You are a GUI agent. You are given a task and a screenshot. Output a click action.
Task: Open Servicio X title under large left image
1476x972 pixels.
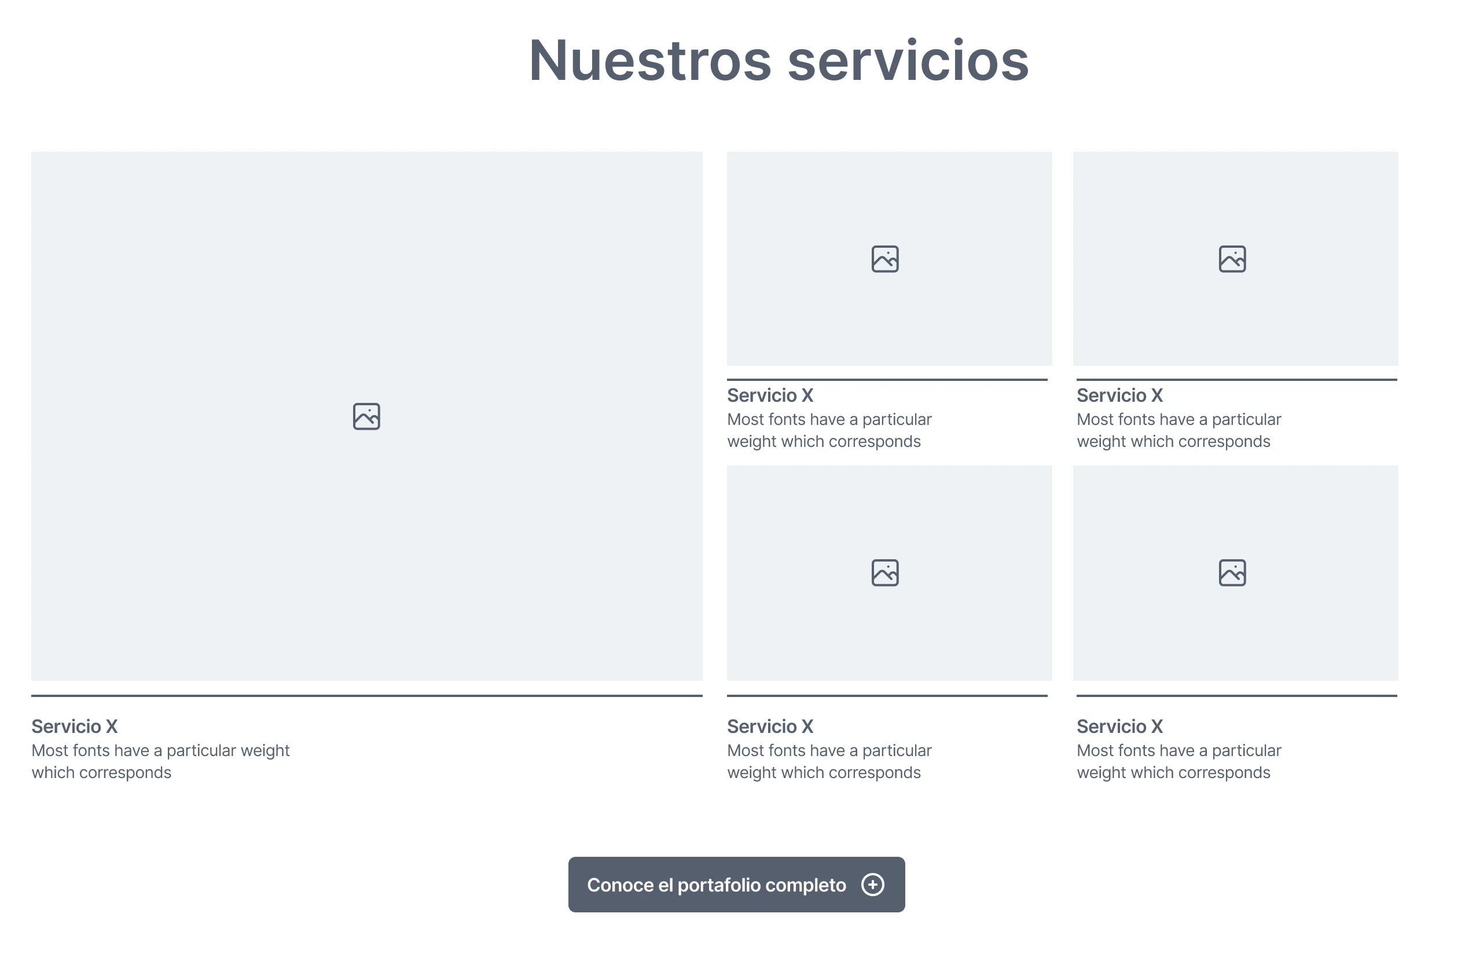tap(75, 727)
